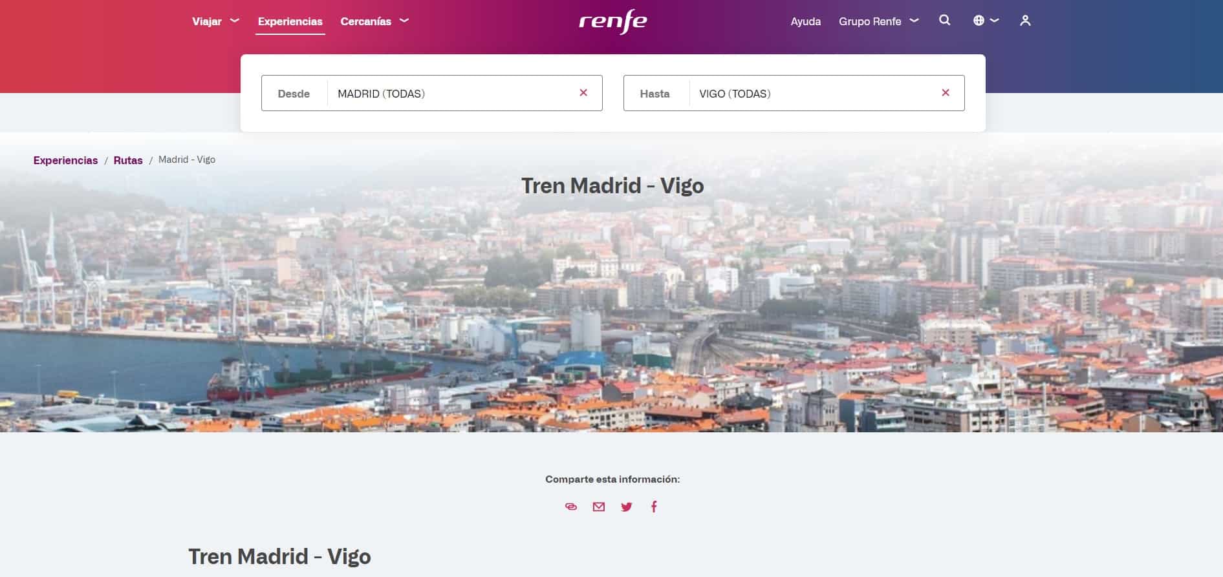Image resolution: width=1223 pixels, height=577 pixels.
Task: Share on Facebook icon
Action: (654, 507)
